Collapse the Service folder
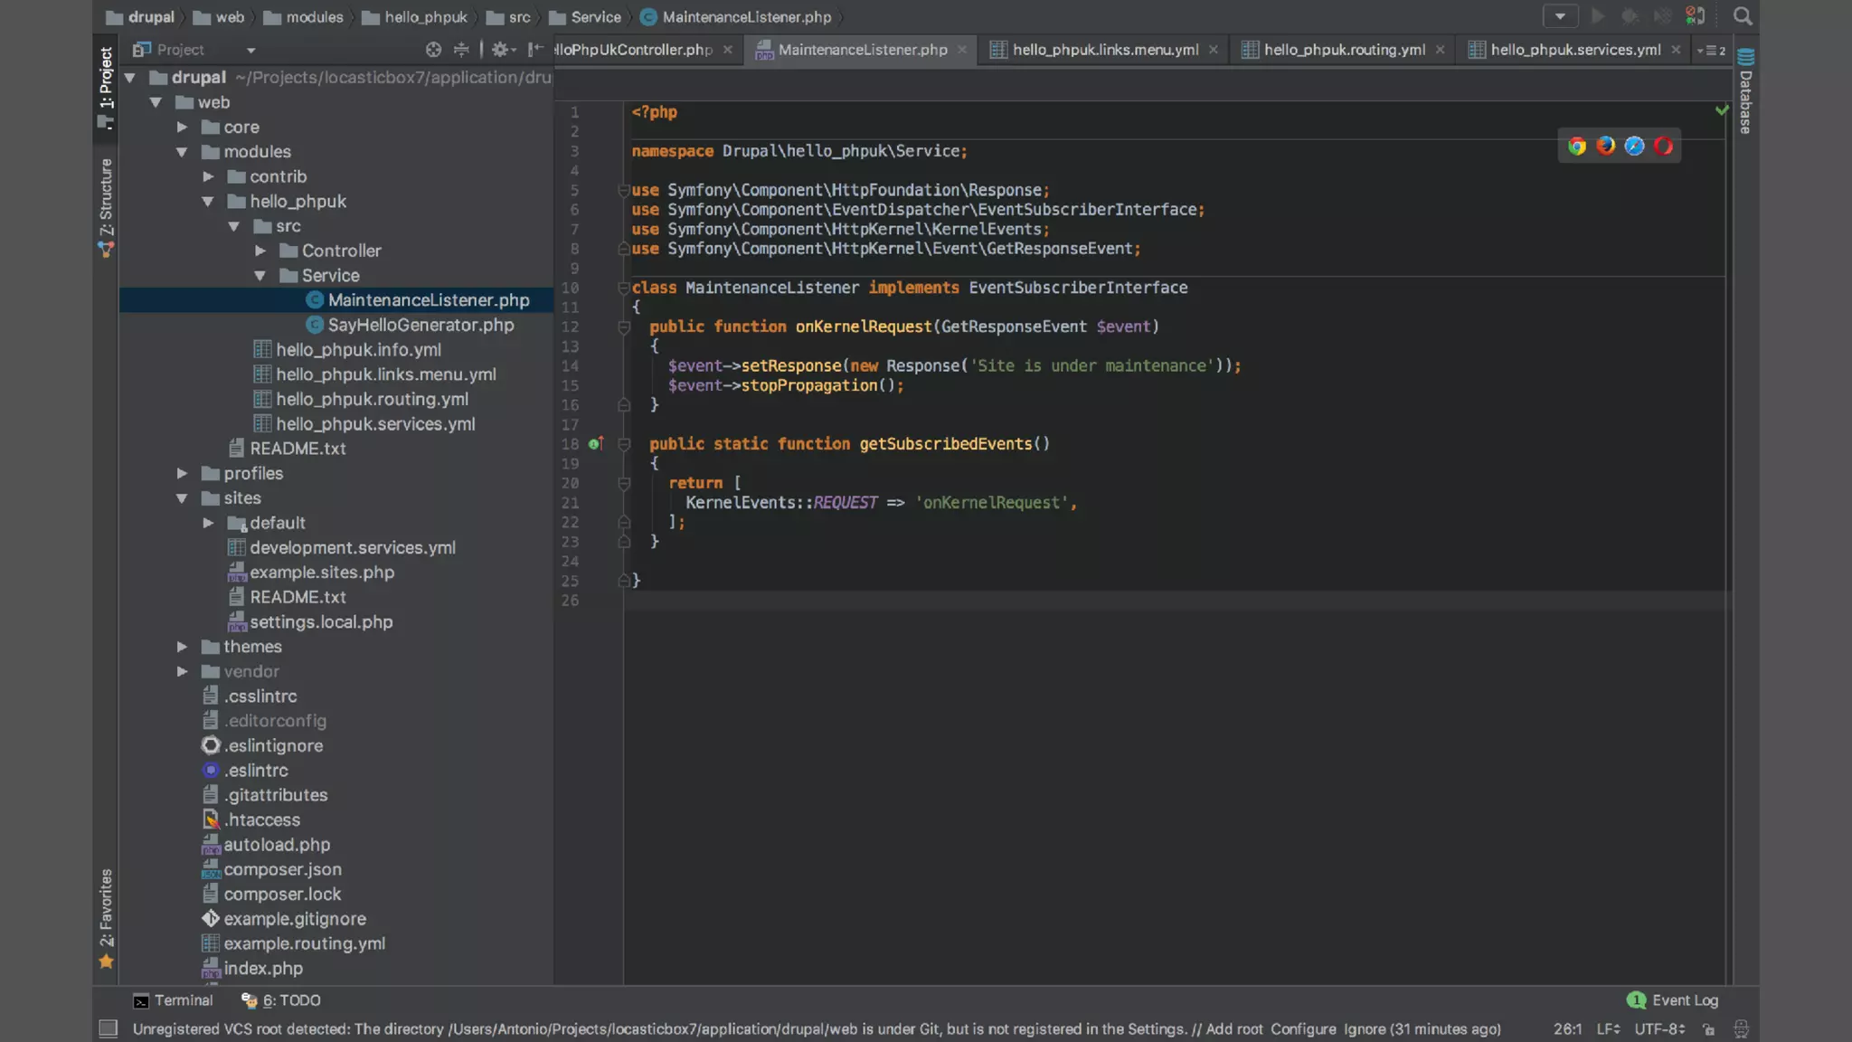1852x1042 pixels. point(260,276)
